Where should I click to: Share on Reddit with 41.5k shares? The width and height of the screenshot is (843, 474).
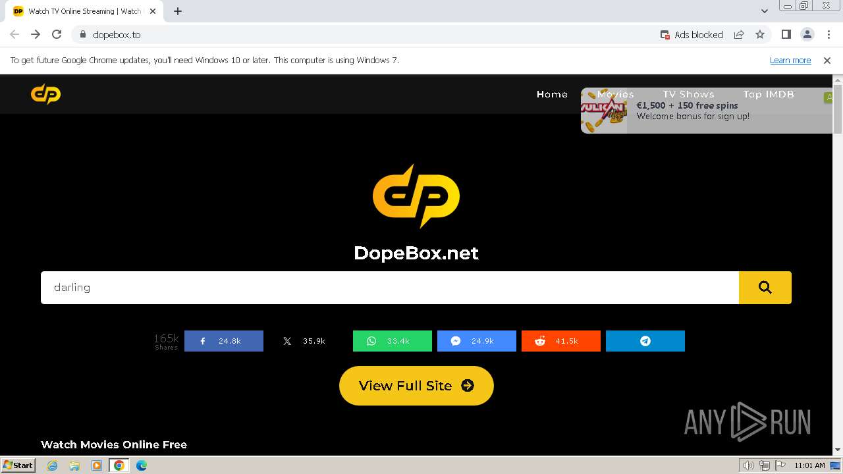(x=561, y=341)
